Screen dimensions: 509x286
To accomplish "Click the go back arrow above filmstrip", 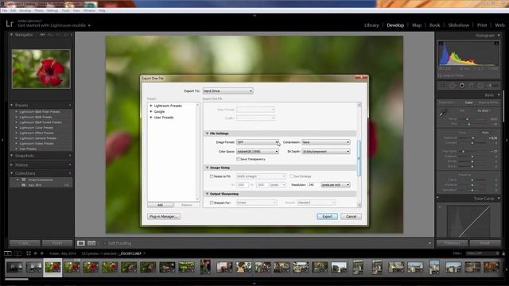I will 35,253.
